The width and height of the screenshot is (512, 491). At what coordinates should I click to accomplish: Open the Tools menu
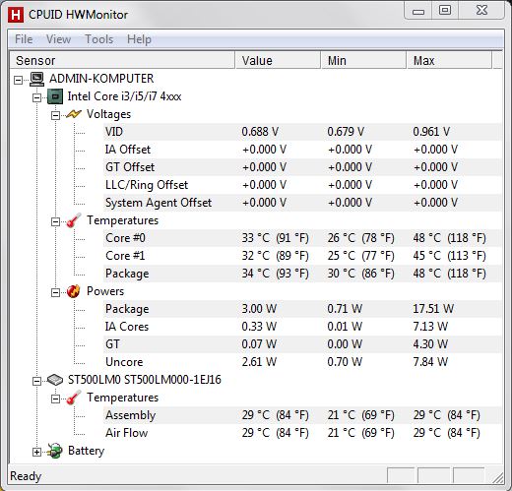pyautogui.click(x=99, y=39)
